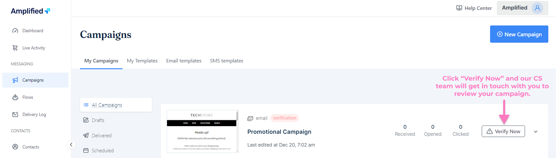556x158 pixels.
Task: Click the Help Center book icon
Action: 459,8
